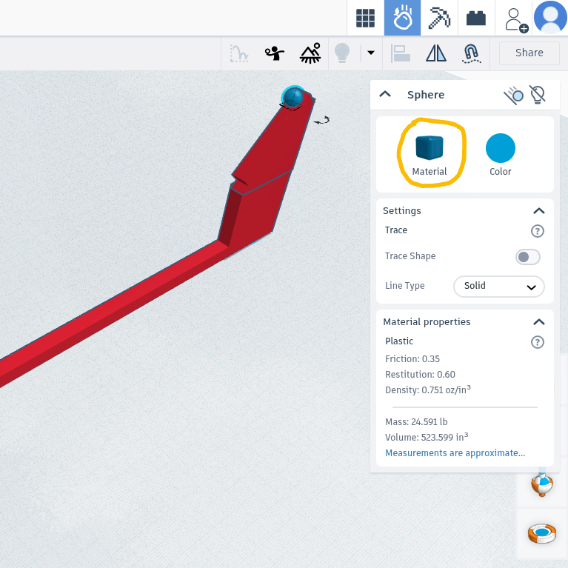Open the Line Type Solid dropdown
This screenshot has height=568, width=568.
tap(499, 287)
